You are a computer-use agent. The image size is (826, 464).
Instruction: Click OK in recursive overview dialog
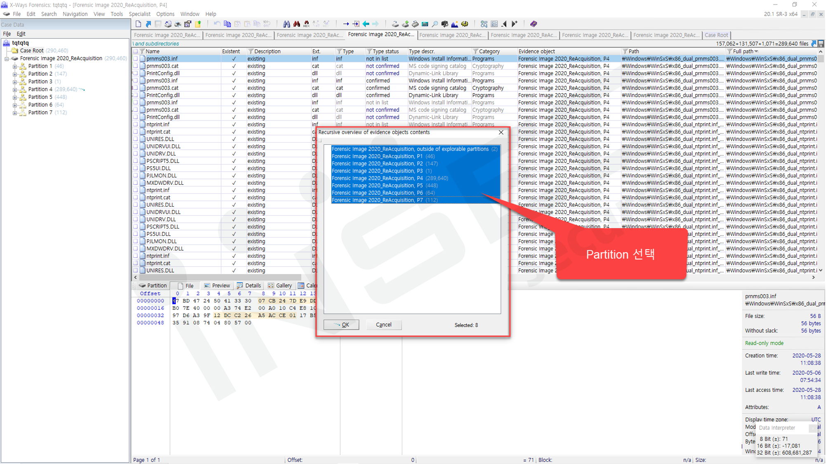coord(341,325)
